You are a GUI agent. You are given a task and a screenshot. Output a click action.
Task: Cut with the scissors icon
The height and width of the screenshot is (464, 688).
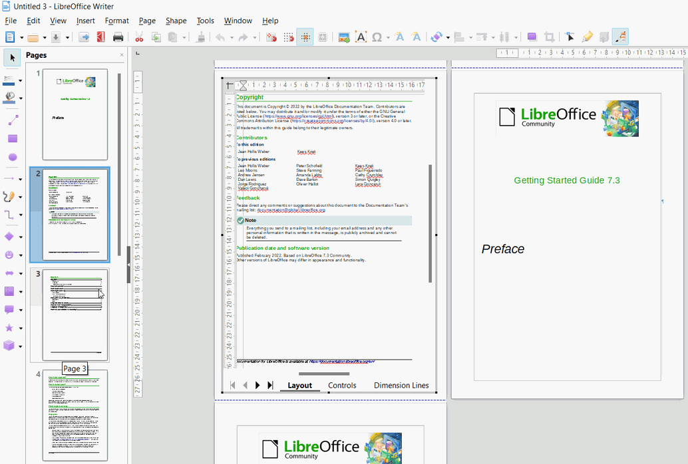tap(139, 37)
